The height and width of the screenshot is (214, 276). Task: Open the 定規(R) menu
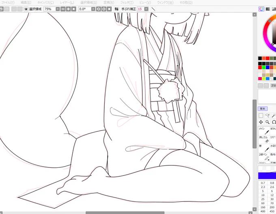pos(109,2)
